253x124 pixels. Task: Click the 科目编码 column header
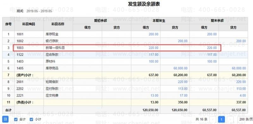coord(28,24)
